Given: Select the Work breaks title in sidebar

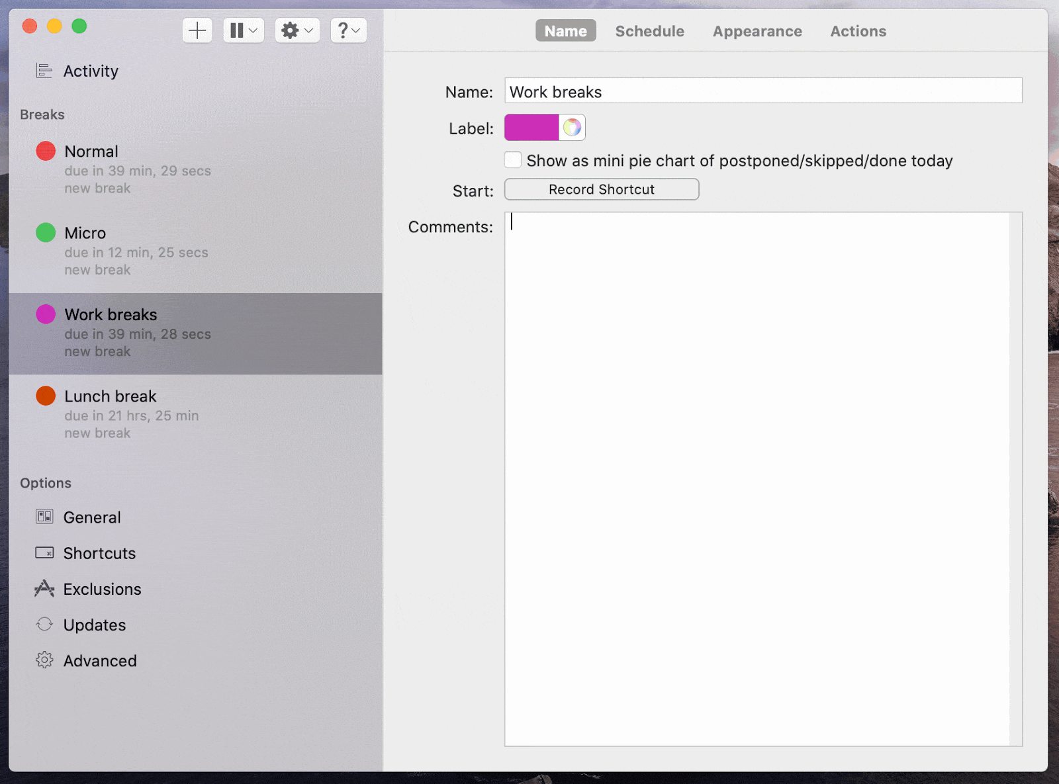Looking at the screenshot, I should pos(111,314).
